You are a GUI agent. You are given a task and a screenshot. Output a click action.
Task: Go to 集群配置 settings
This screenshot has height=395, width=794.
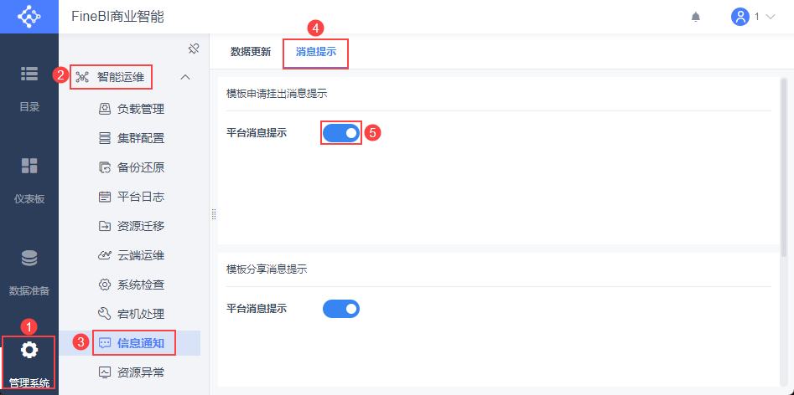tap(140, 138)
